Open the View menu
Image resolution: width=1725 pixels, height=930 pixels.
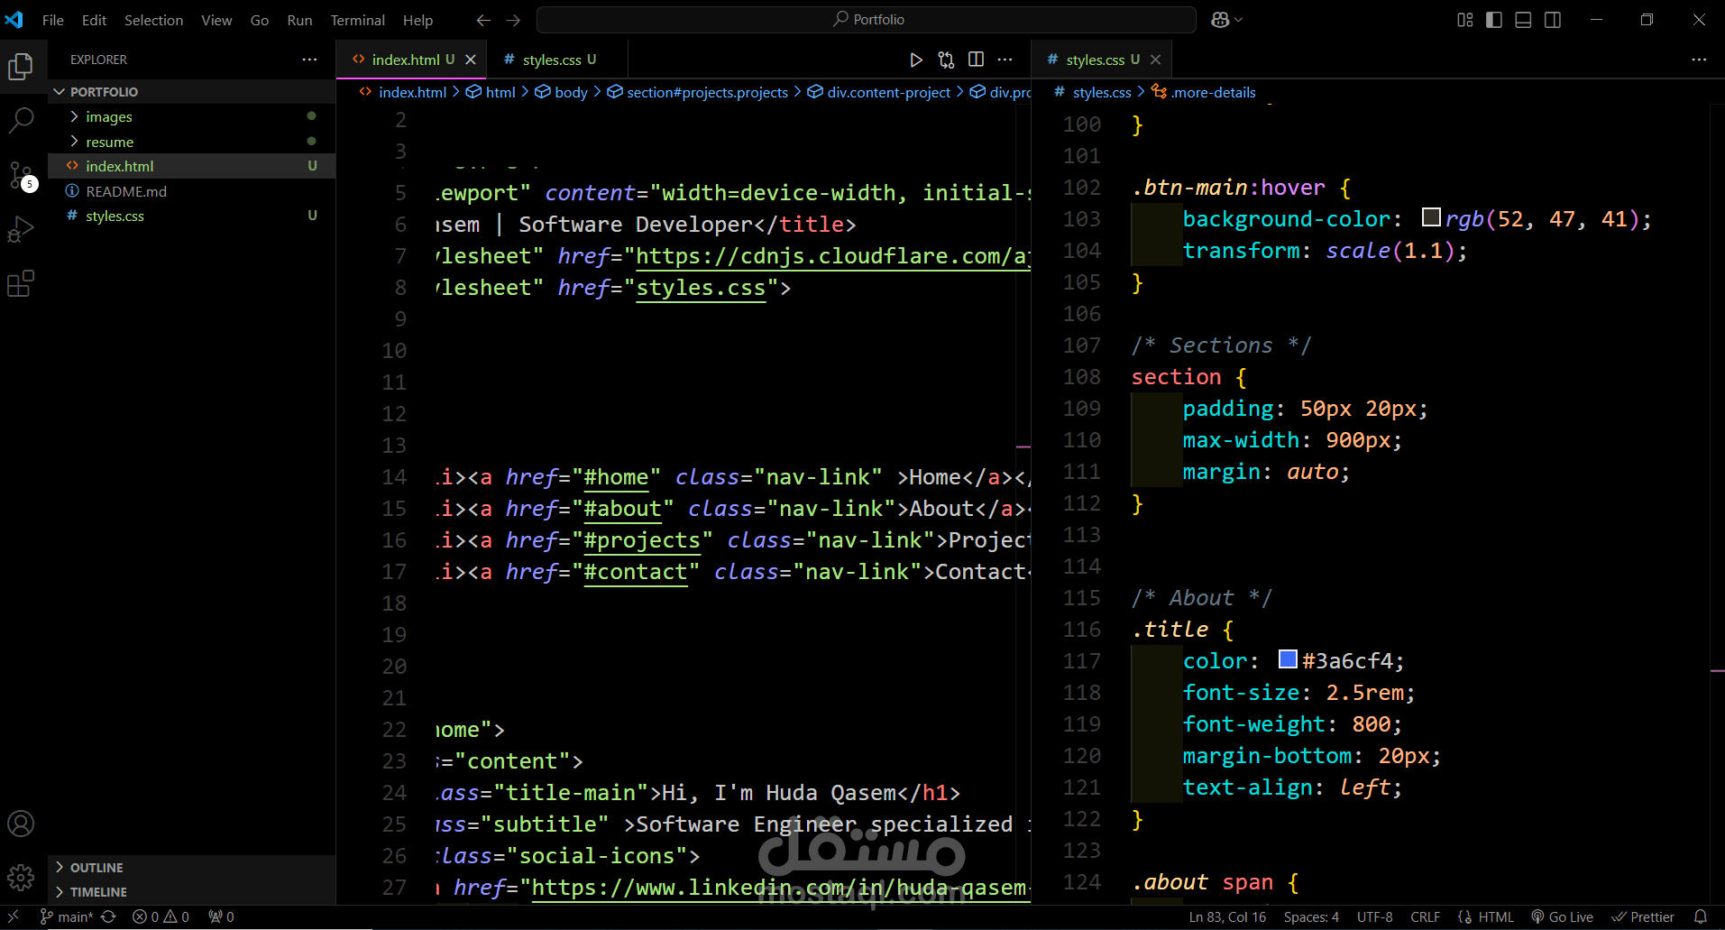(x=216, y=20)
